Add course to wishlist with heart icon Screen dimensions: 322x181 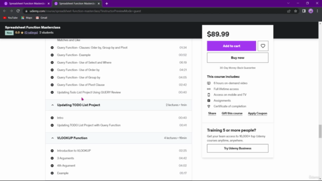coord(263,46)
